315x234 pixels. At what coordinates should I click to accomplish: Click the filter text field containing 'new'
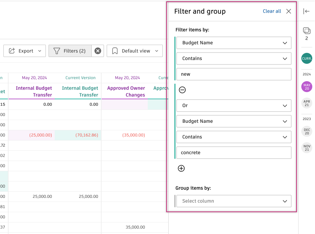[234, 74]
